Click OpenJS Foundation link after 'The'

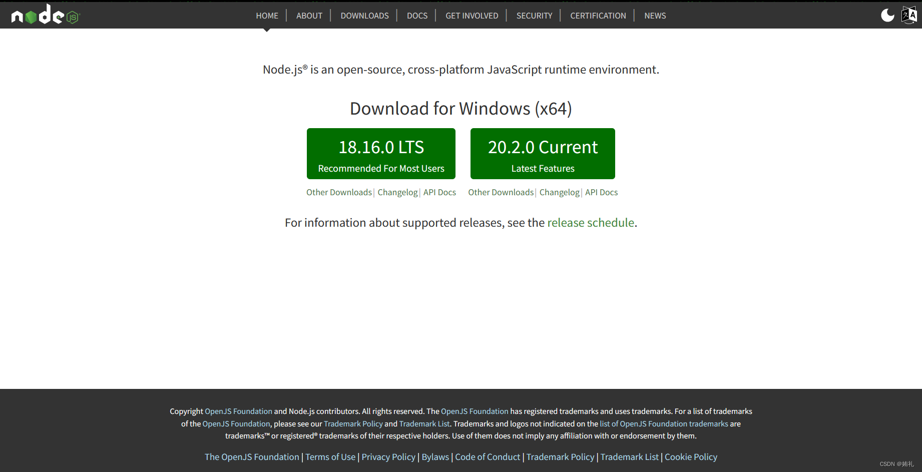(475, 411)
